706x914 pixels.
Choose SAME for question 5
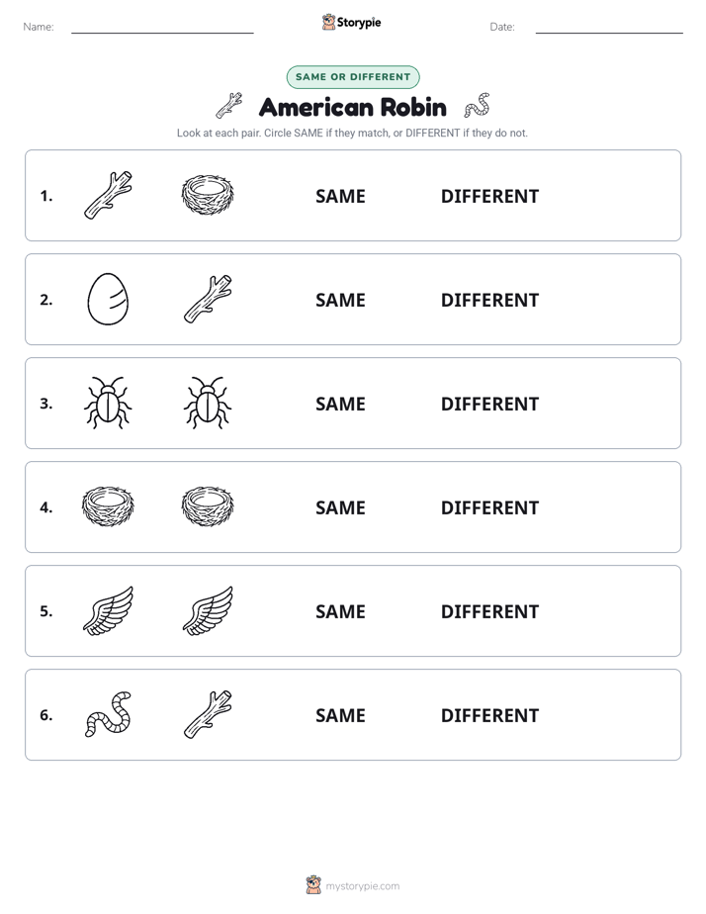pyautogui.click(x=341, y=611)
